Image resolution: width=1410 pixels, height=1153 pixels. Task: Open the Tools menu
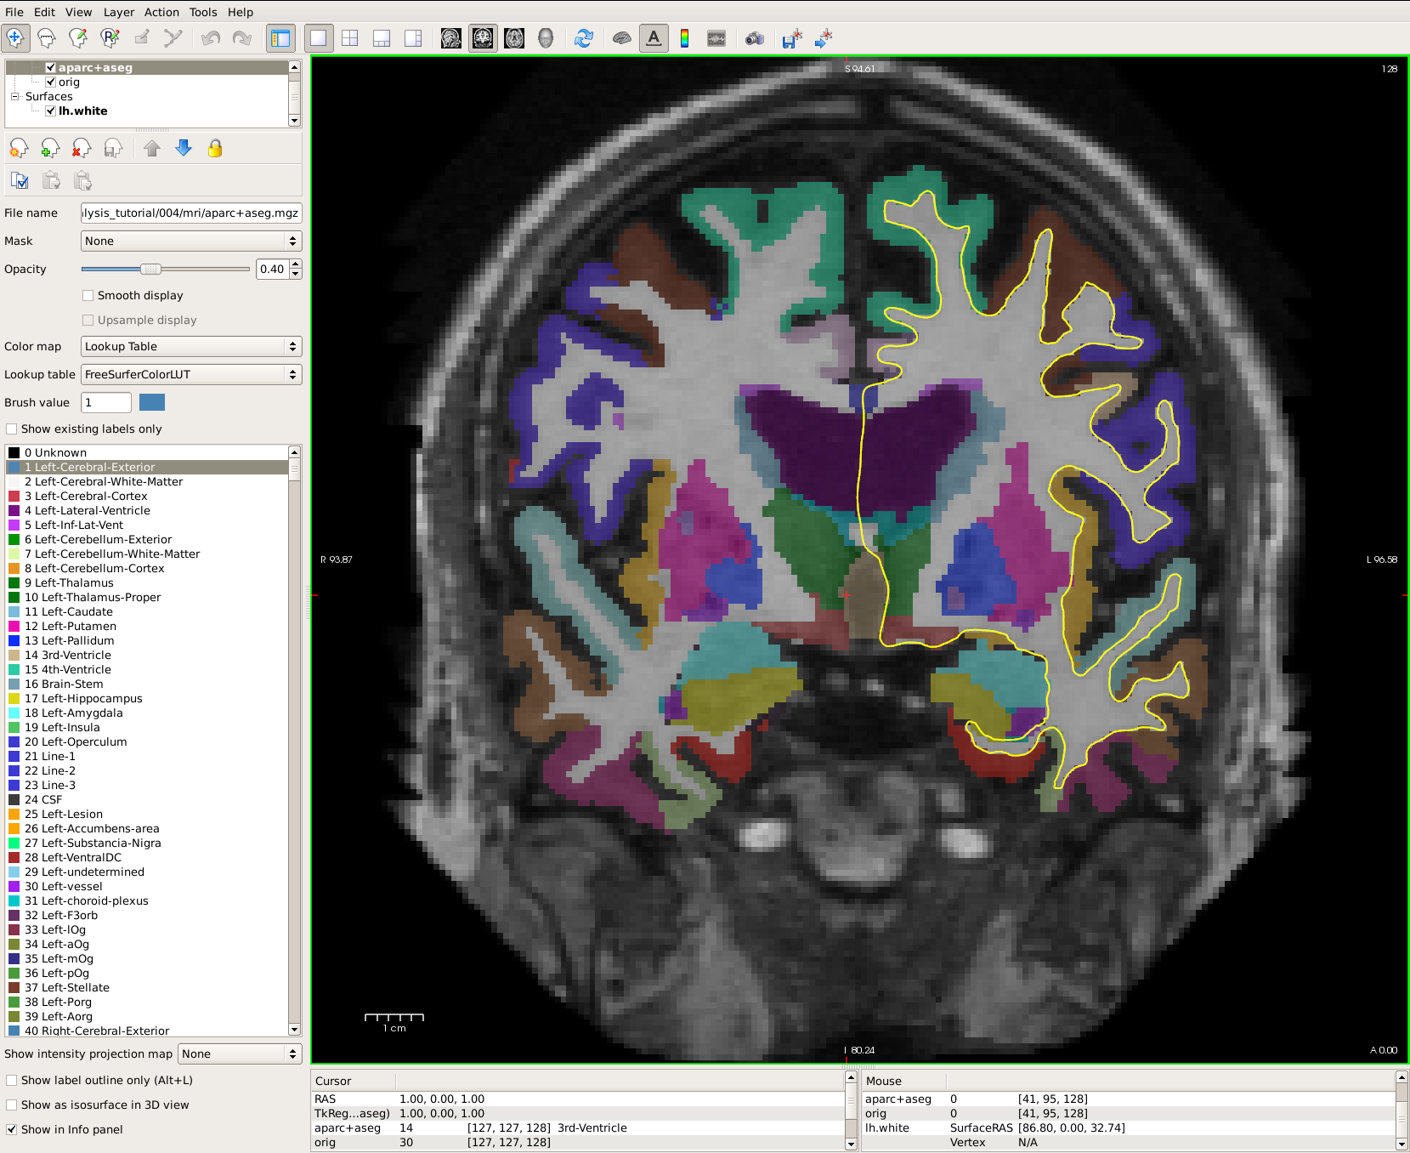[202, 12]
